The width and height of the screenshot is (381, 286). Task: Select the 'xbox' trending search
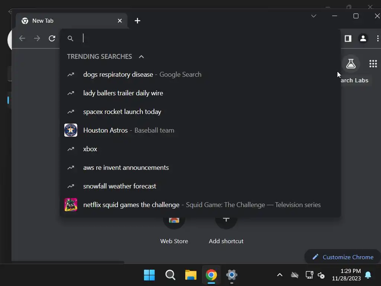[x=200, y=149]
